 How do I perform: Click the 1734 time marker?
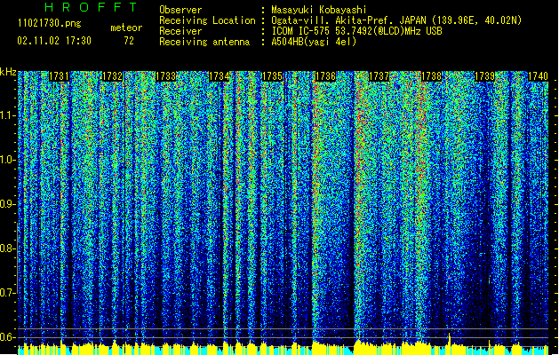pos(220,77)
